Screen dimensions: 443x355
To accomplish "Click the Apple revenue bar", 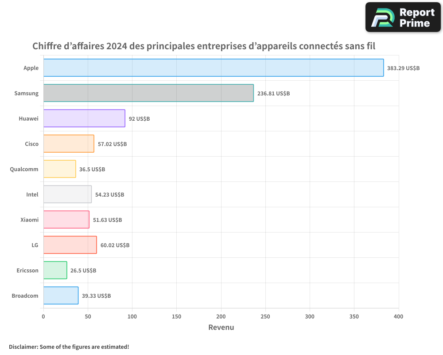I will (x=214, y=68).
